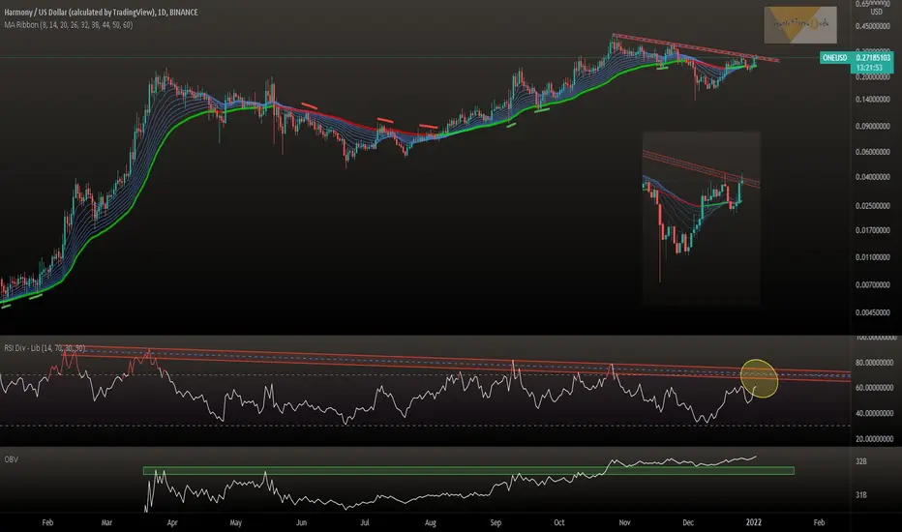The image size is (902, 532).
Task: Click the 20.00000000 RSI scale label
Action: (x=874, y=439)
